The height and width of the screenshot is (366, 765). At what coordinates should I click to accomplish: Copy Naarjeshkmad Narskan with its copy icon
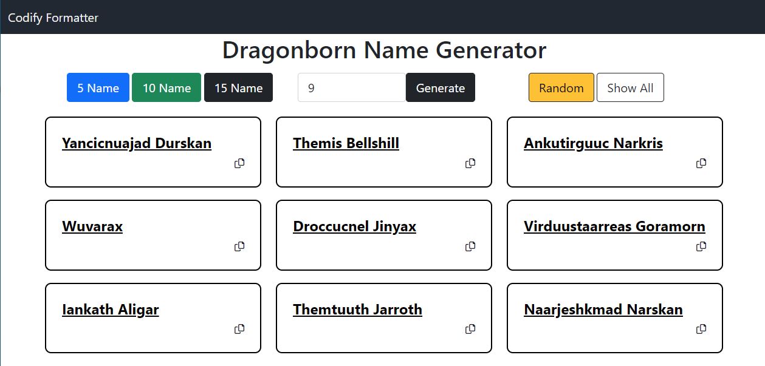701,329
